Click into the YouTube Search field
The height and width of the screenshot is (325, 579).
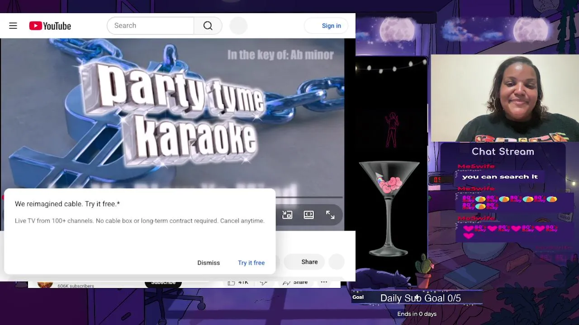151,26
